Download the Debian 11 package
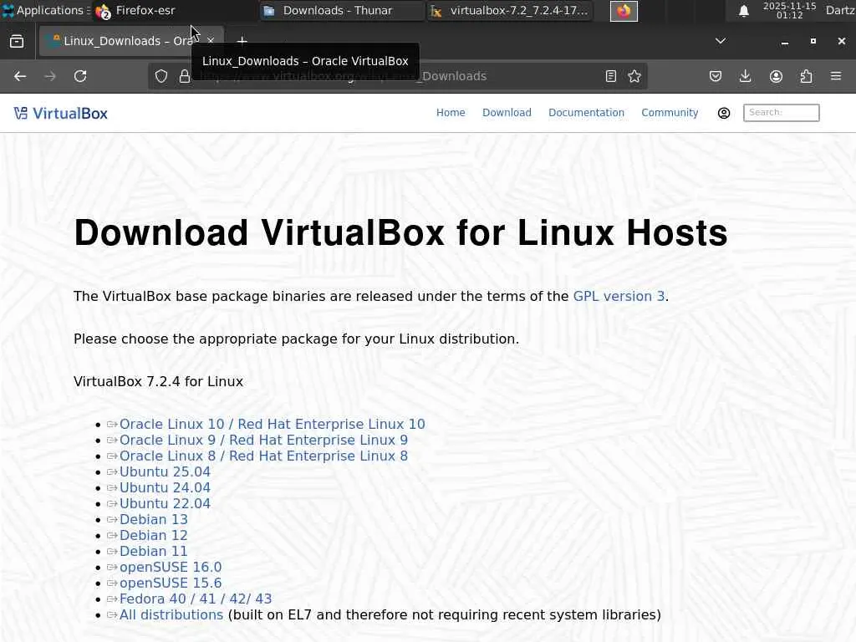The image size is (856, 642). coord(154,551)
